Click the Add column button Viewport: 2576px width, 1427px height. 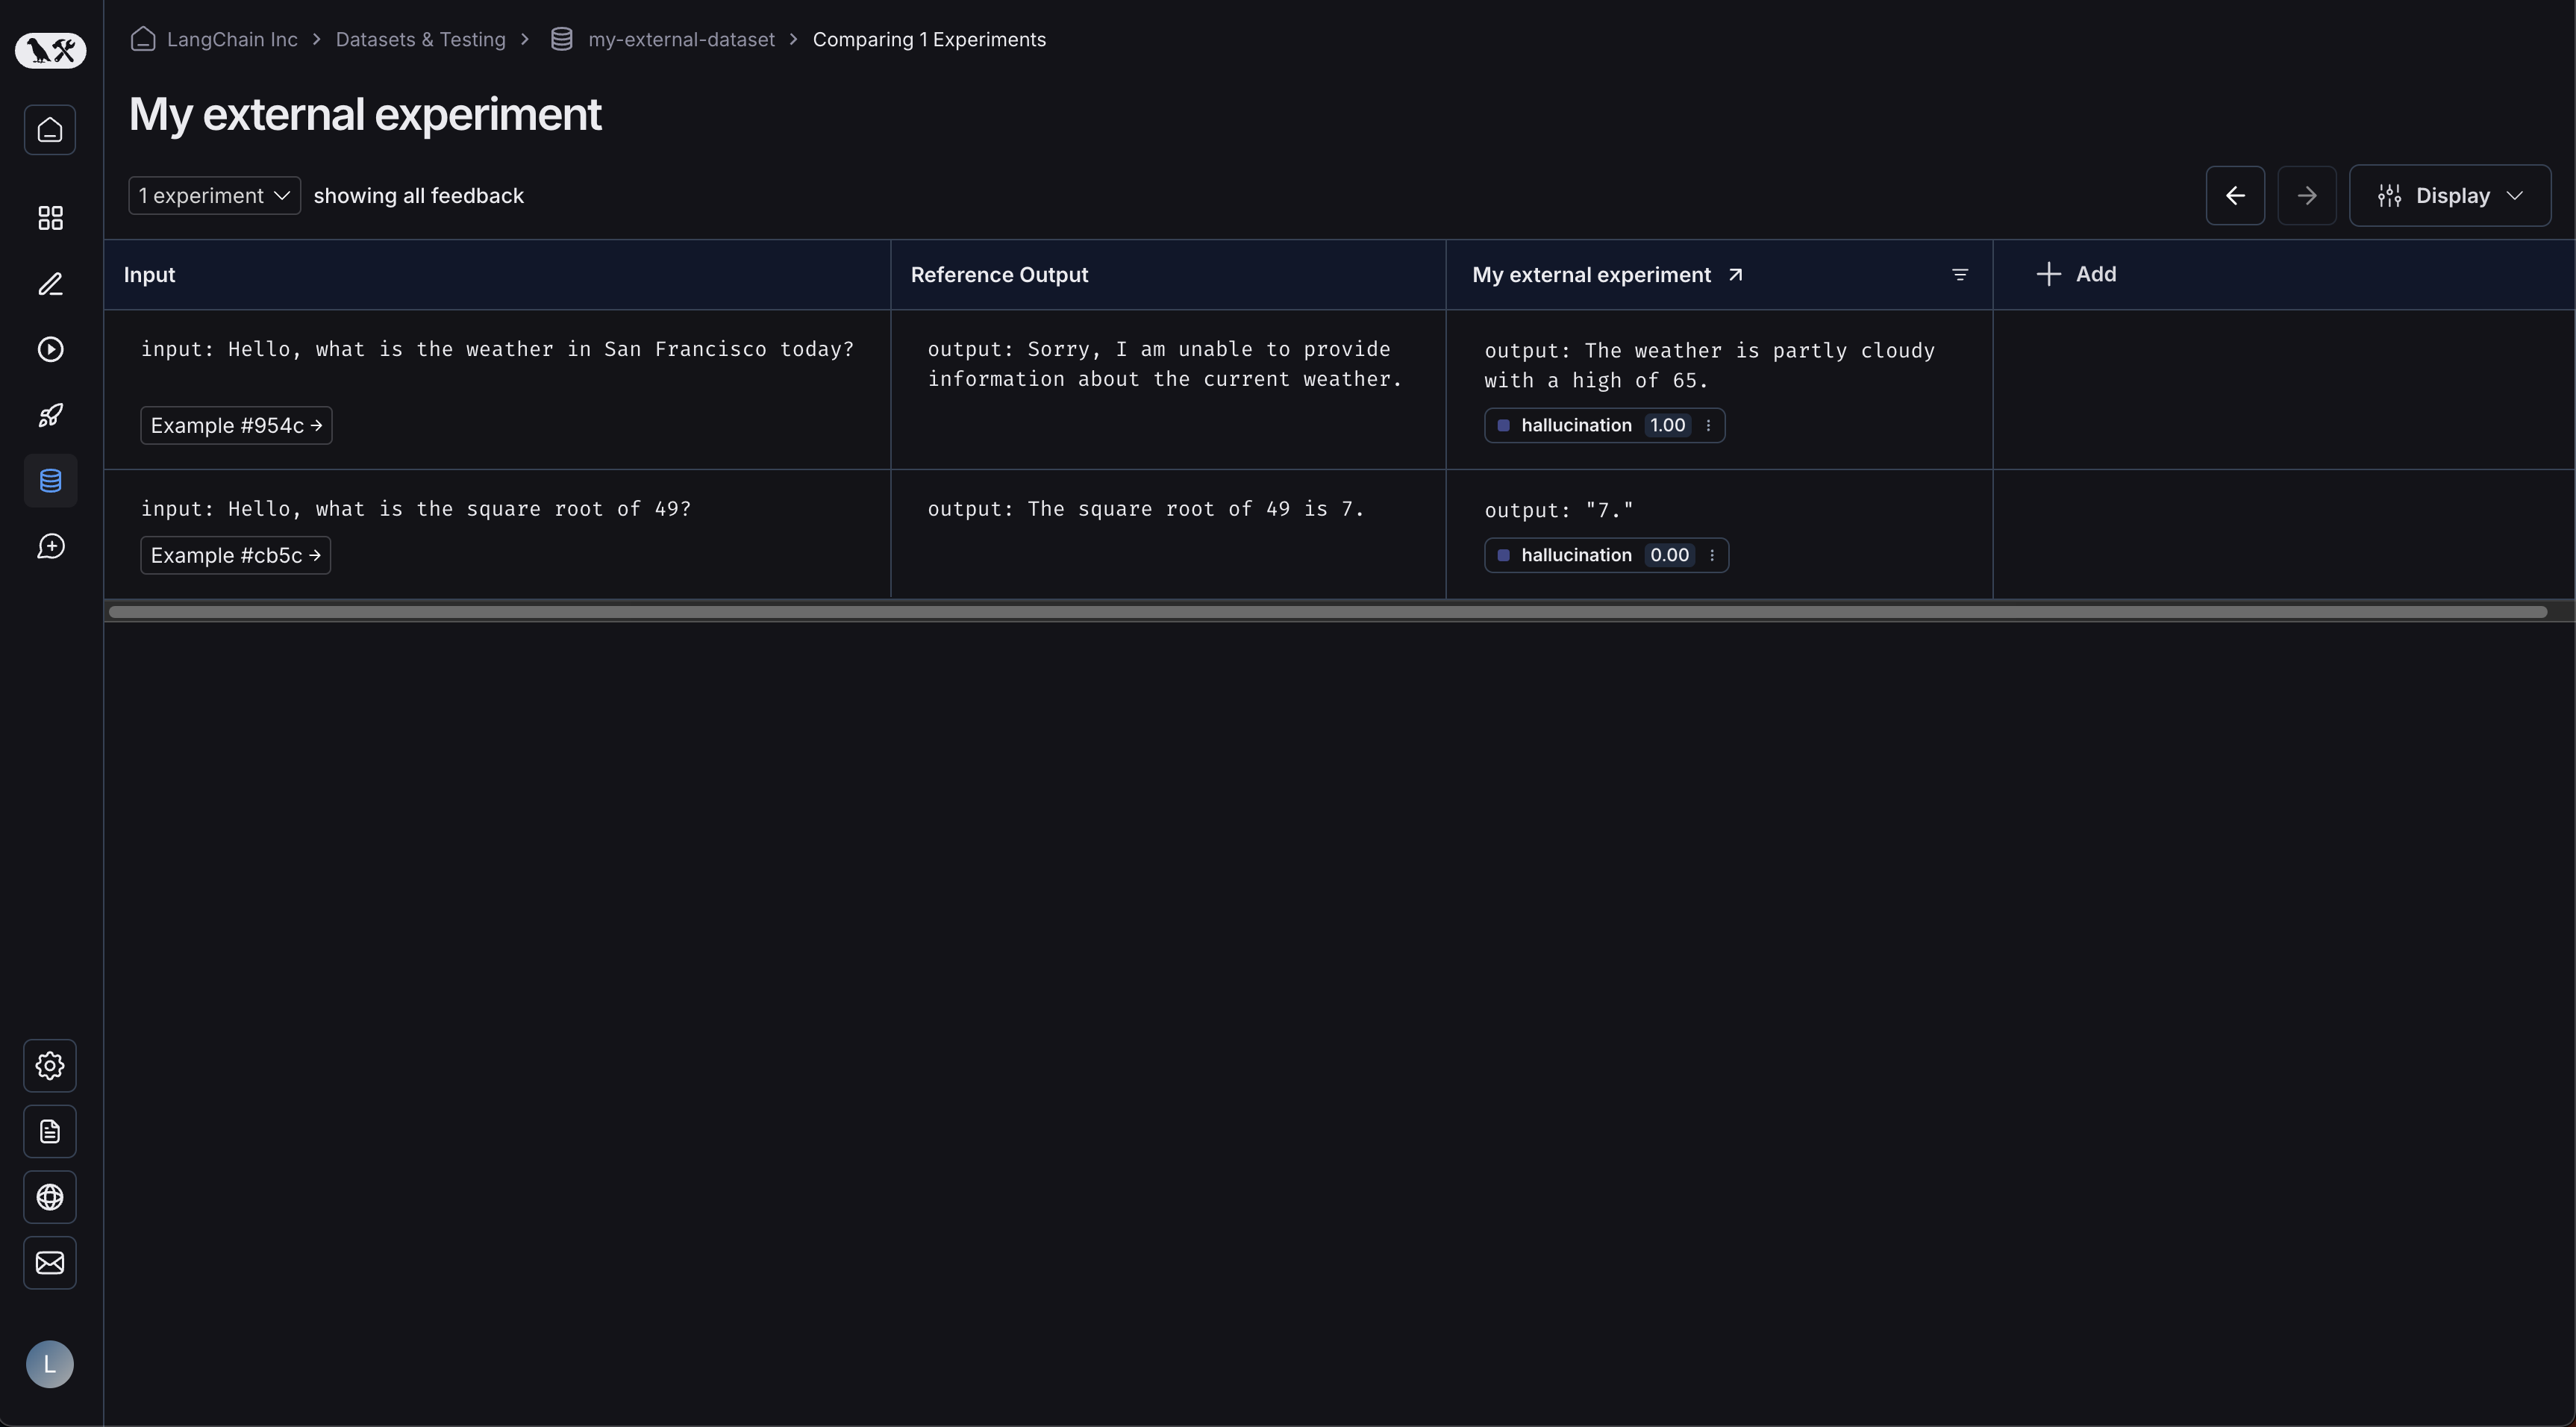(x=2076, y=274)
